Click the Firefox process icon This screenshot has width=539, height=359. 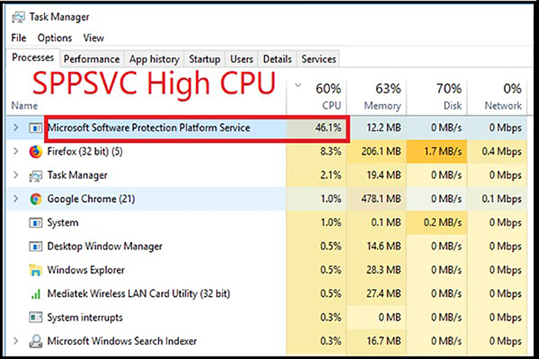(35, 151)
